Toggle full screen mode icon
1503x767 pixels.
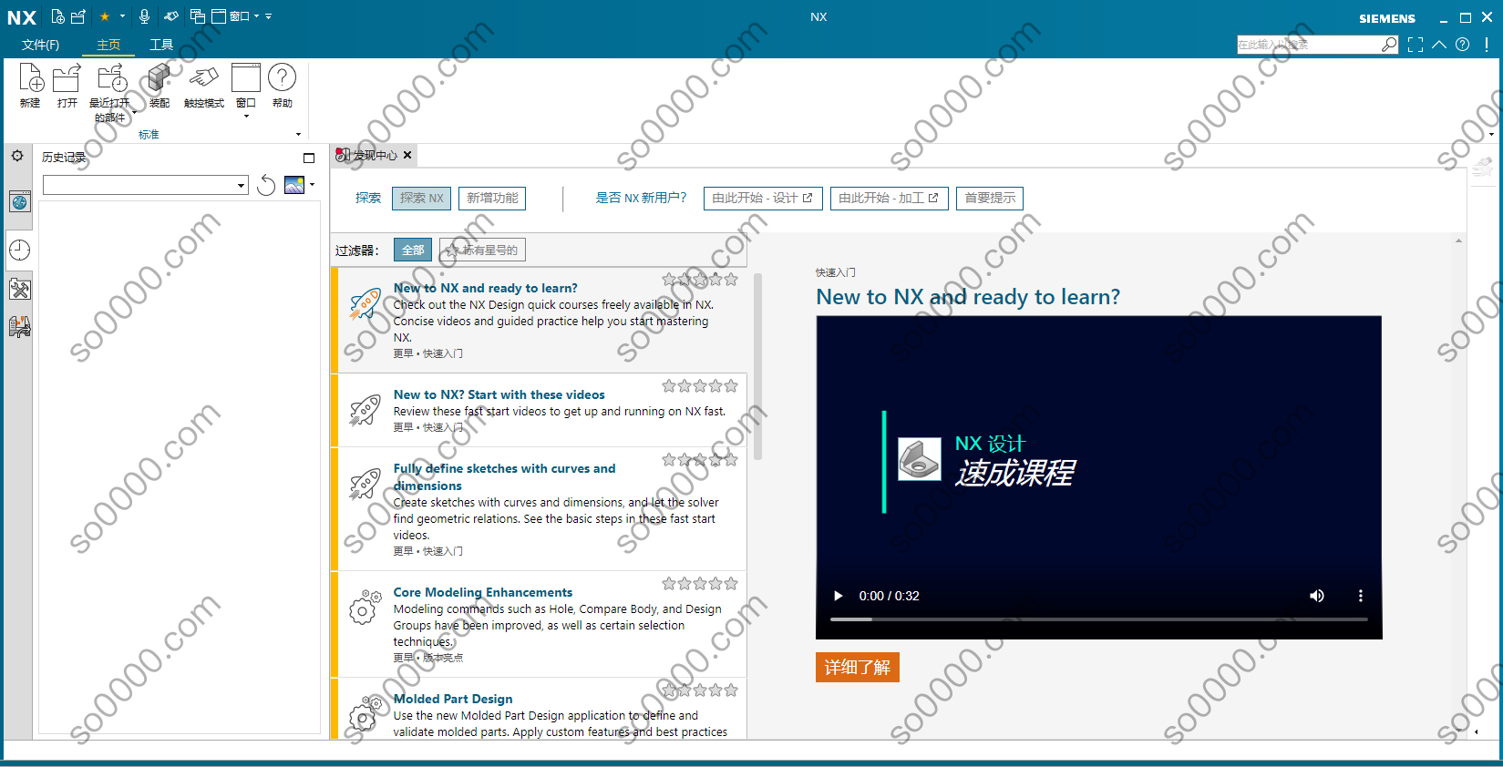tap(1415, 45)
